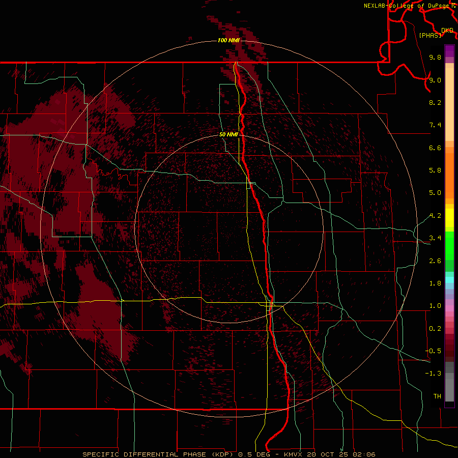Click the 20 OCT 25 date text
The height and width of the screenshot is (458, 458).
[x=328, y=454]
